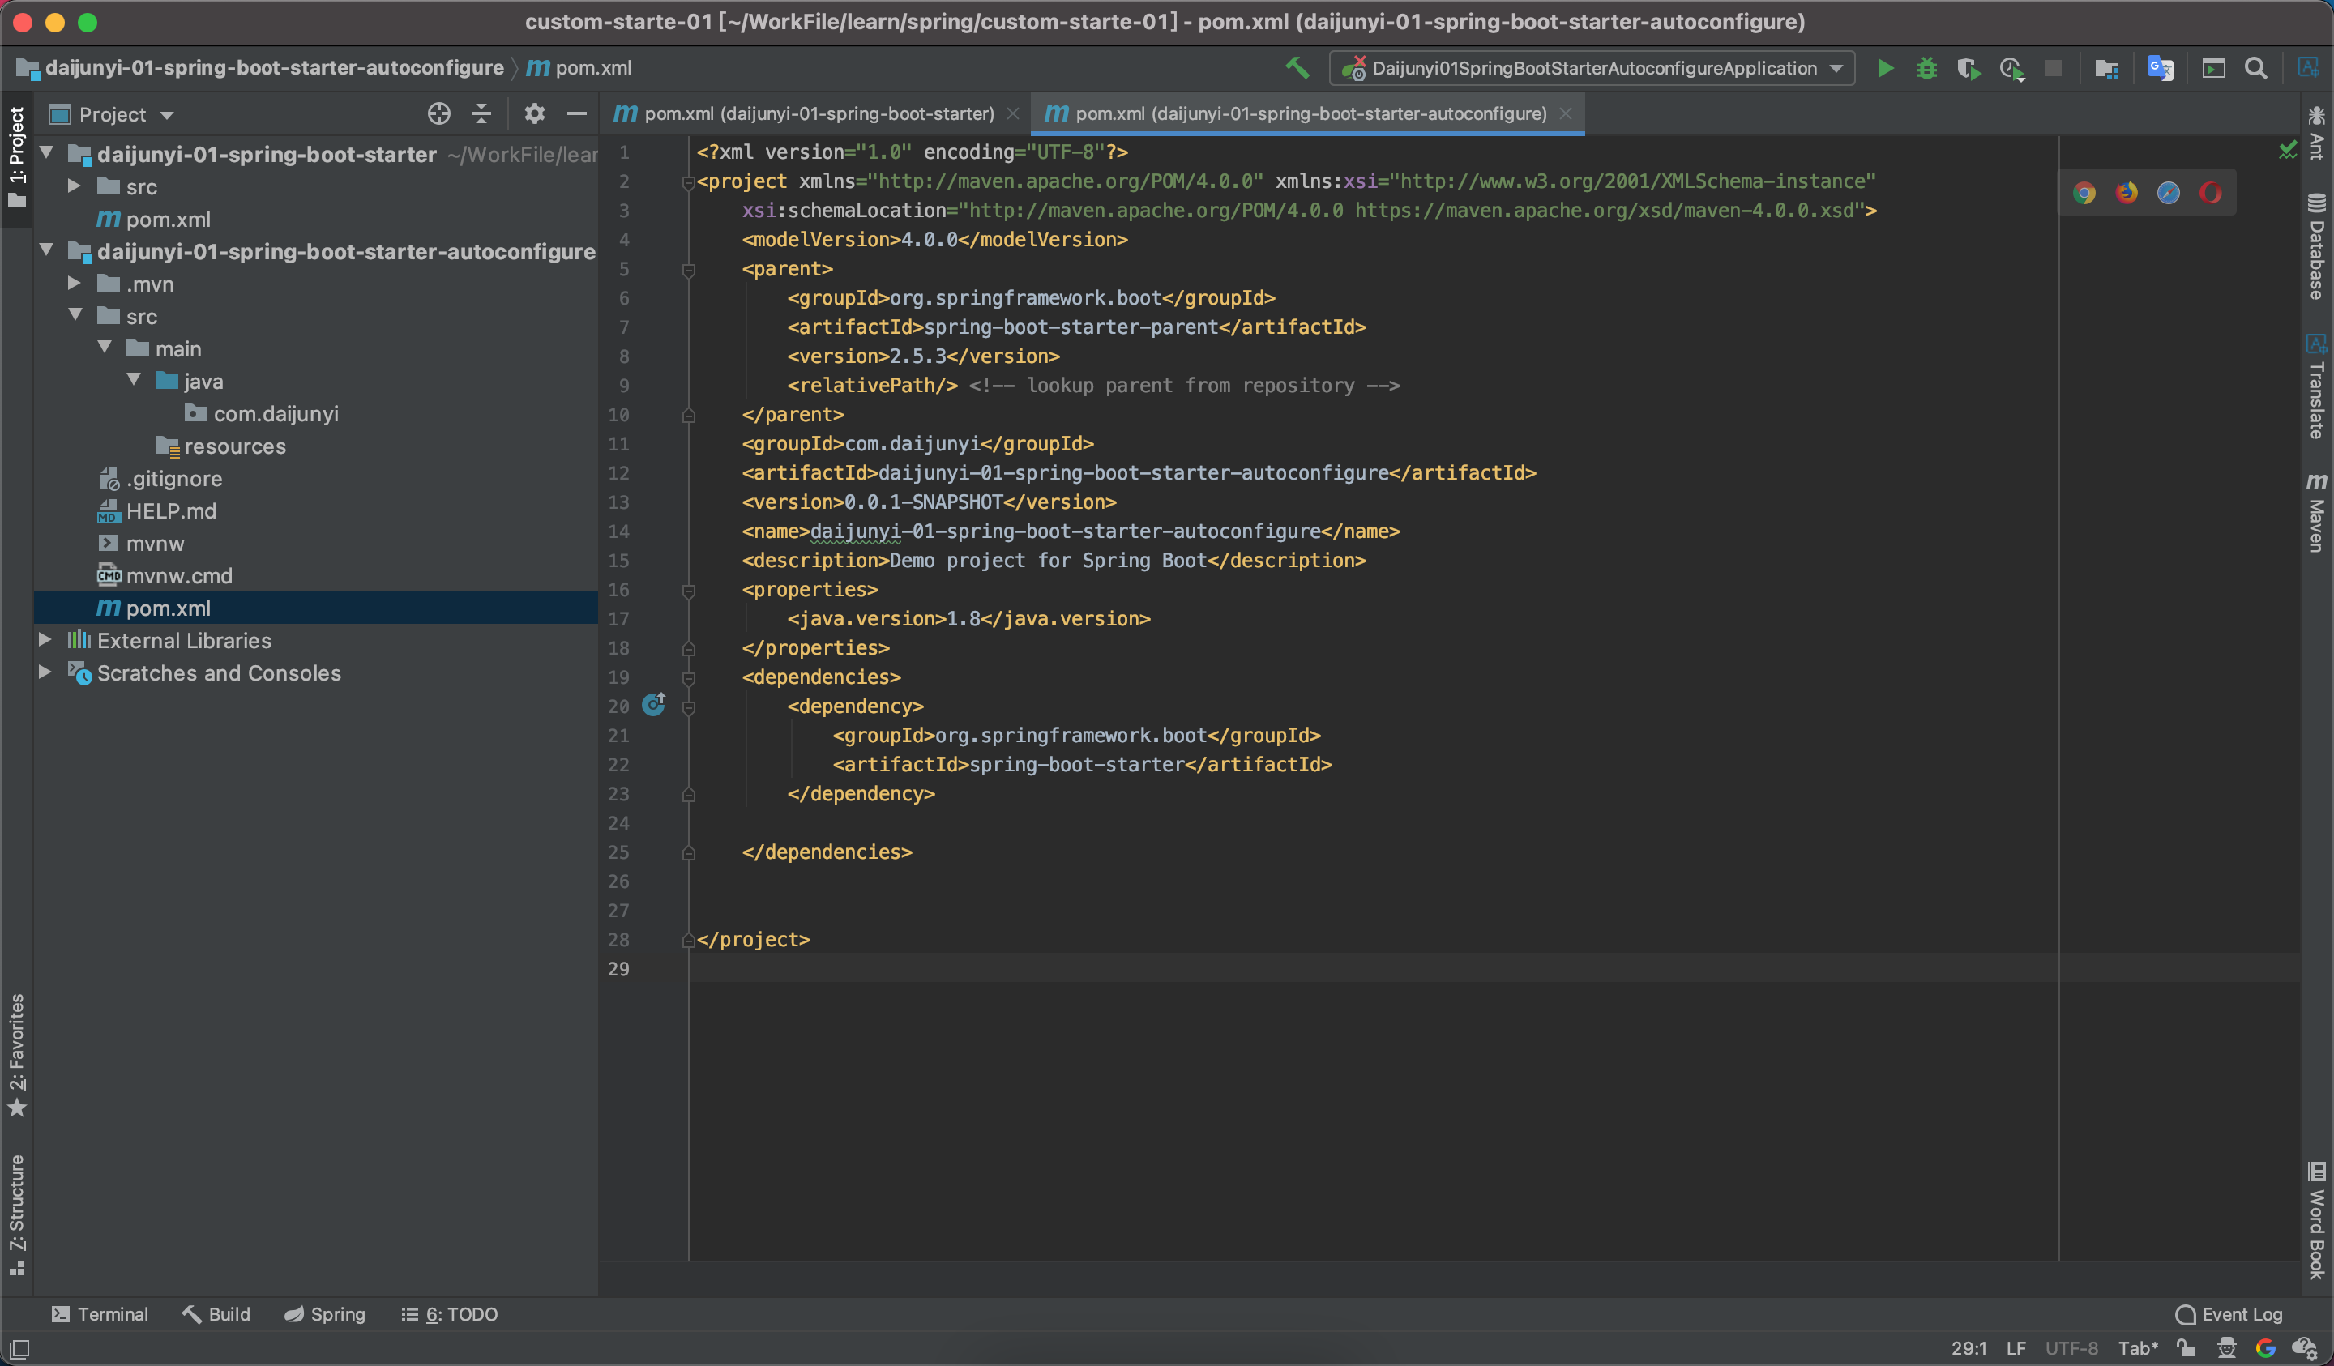Viewport: 2334px width, 1366px height.
Task: Build the project with the hammer icon
Action: (1297, 67)
